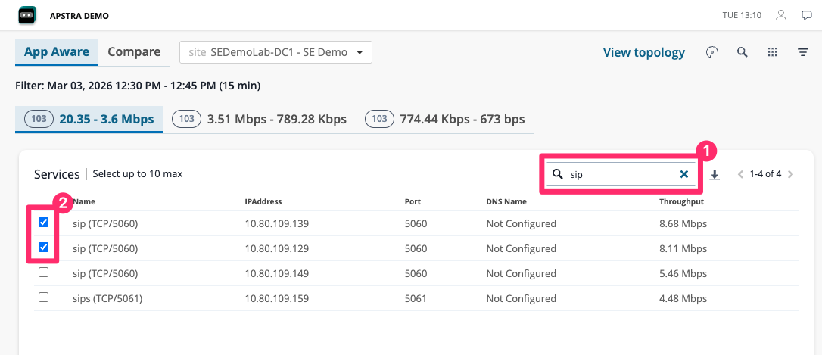Viewport: 822px width, 355px height.
Task: Uncheck the 10.80.109.139 sip service
Action: point(43,223)
